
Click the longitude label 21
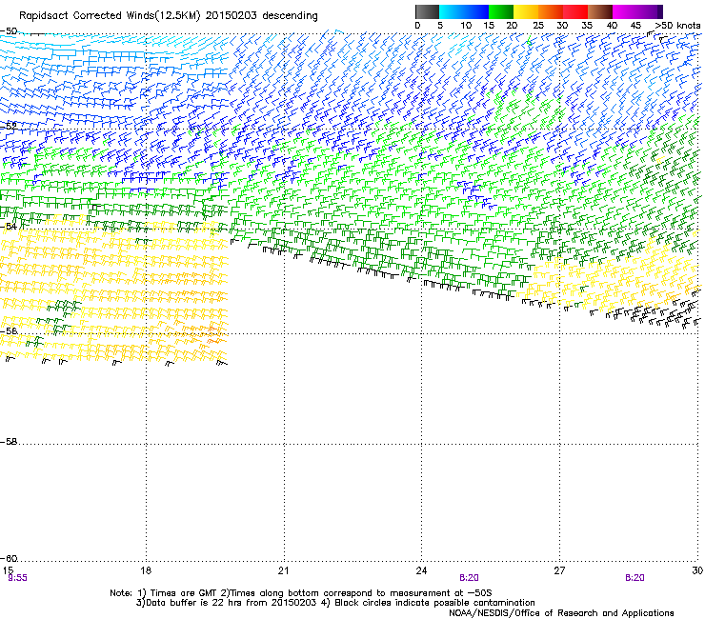click(x=283, y=570)
